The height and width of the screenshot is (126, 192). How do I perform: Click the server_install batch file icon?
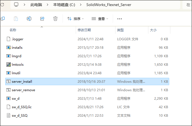[9, 81]
